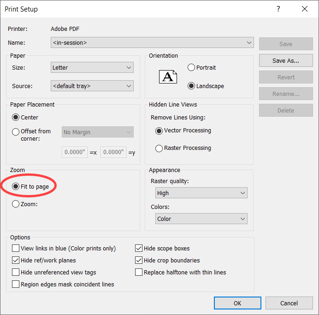
Task: Open the paper Size dropdown
Action: coord(92,68)
